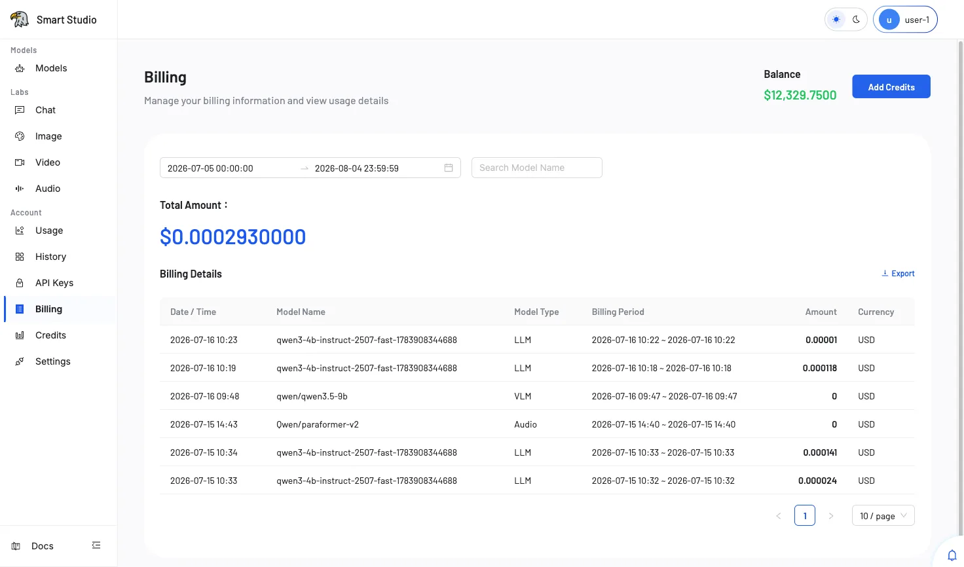This screenshot has height=567, width=964.
Task: Click the Video camera icon
Action: [x=20, y=162]
